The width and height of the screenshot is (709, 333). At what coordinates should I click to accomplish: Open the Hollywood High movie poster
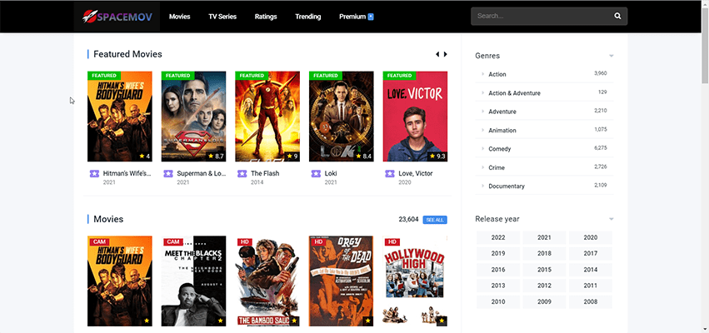click(415, 281)
